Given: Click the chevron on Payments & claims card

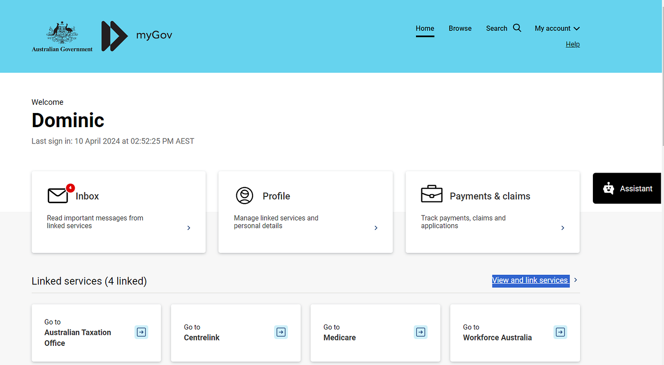Looking at the screenshot, I should coord(563,228).
